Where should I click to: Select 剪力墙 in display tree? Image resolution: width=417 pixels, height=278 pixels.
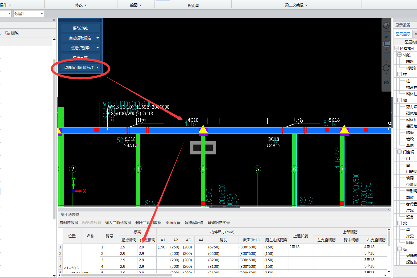[x=411, y=107]
